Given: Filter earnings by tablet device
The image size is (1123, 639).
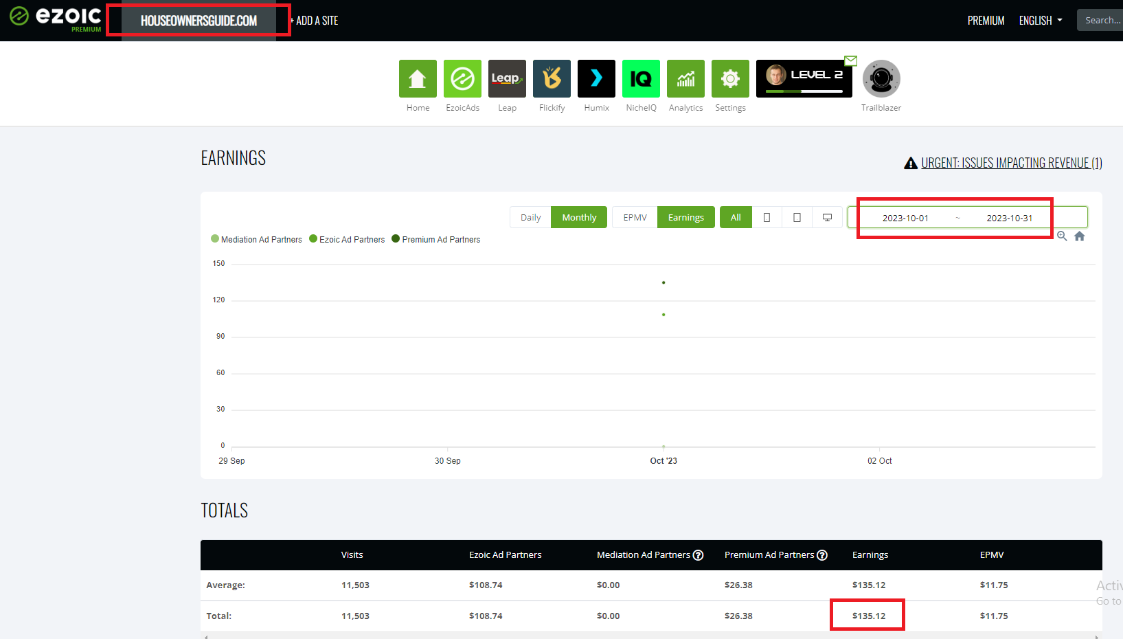Looking at the screenshot, I should pyautogui.click(x=797, y=217).
